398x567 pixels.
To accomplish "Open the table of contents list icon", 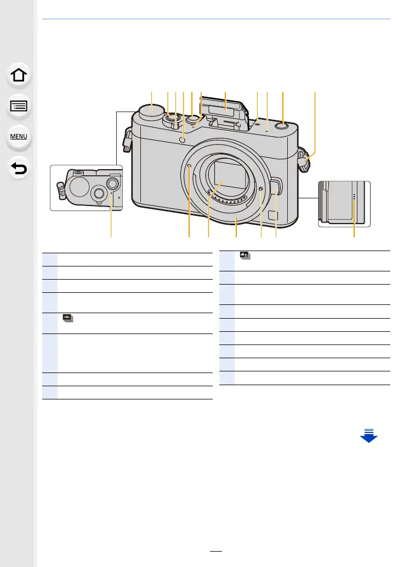I will 19,107.
